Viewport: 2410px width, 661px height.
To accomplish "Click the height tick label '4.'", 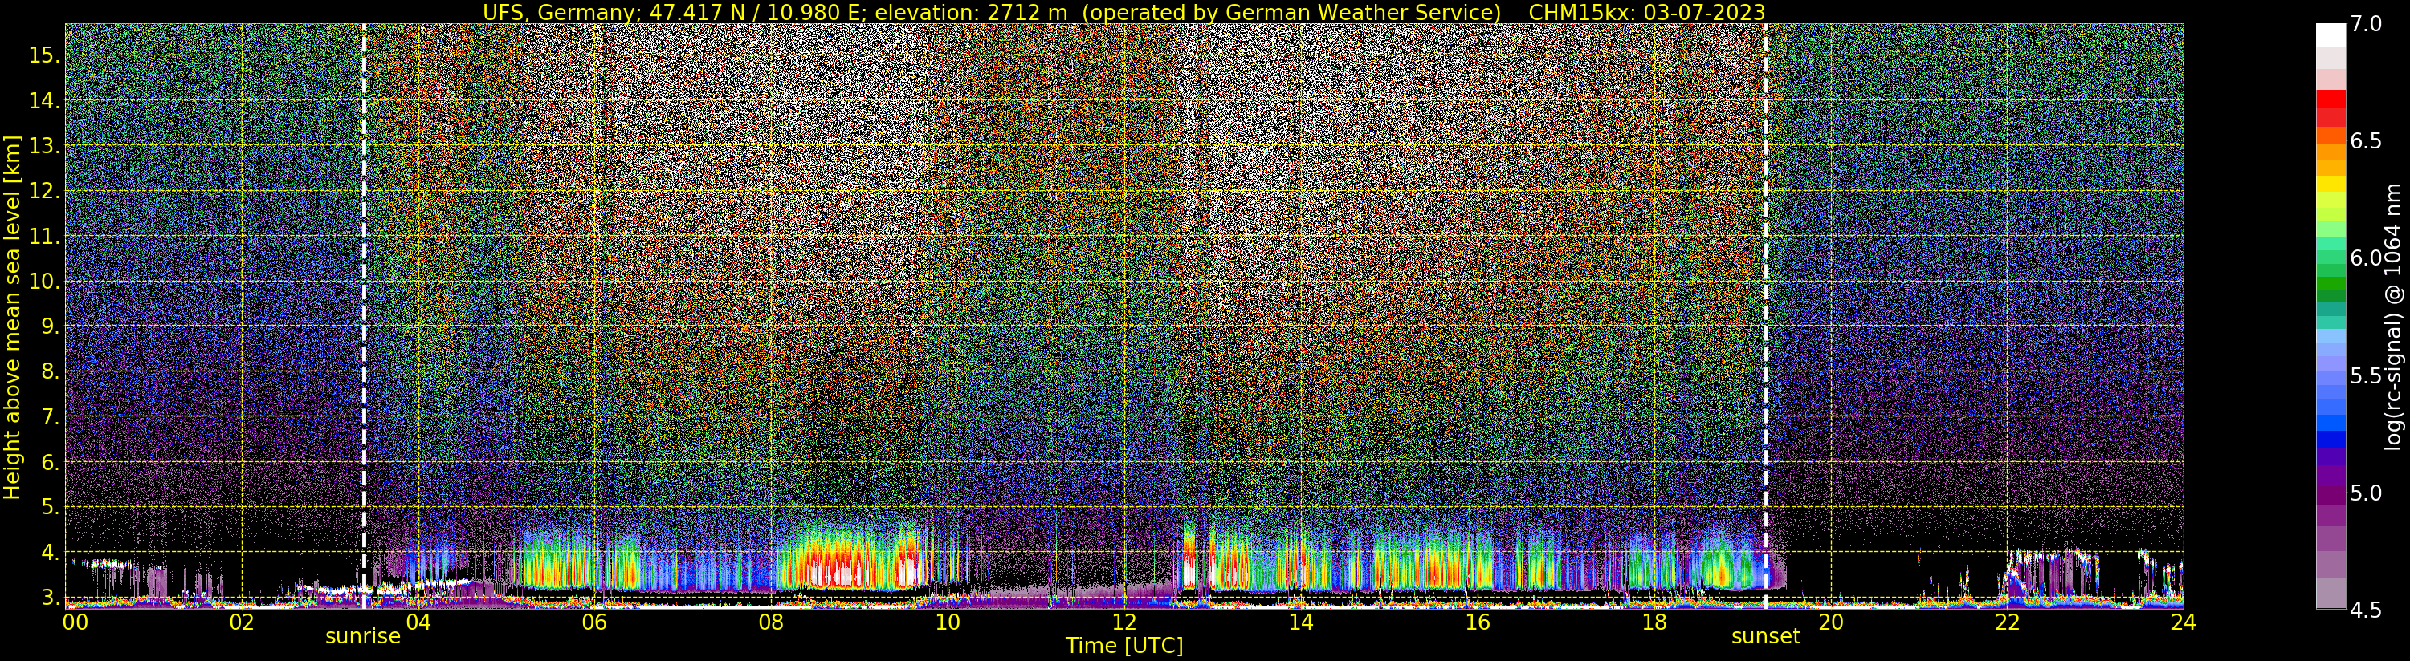I will [x=50, y=553].
